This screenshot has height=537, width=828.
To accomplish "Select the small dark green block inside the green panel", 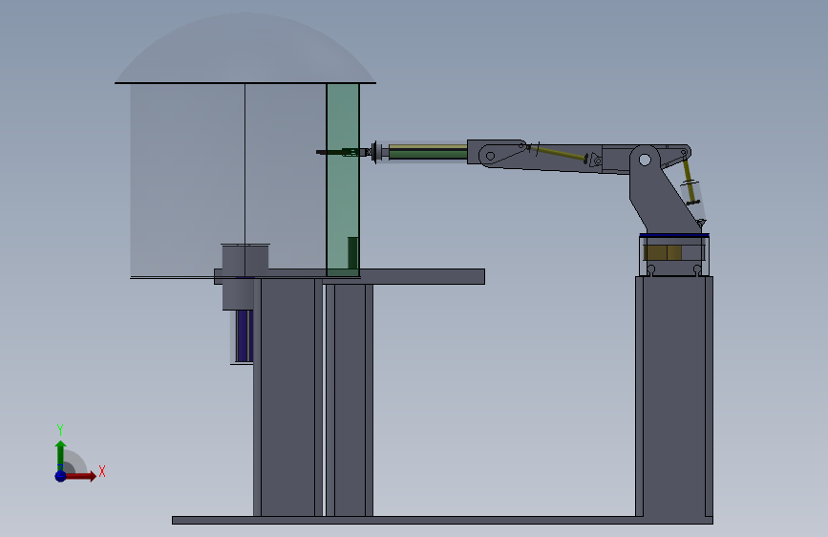I will click(352, 253).
